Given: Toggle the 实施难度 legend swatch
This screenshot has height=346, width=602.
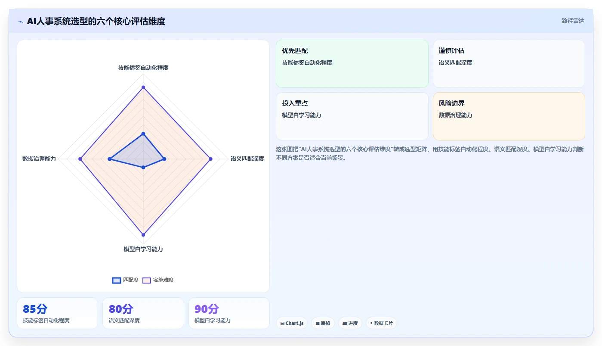Looking at the screenshot, I should 147,280.
